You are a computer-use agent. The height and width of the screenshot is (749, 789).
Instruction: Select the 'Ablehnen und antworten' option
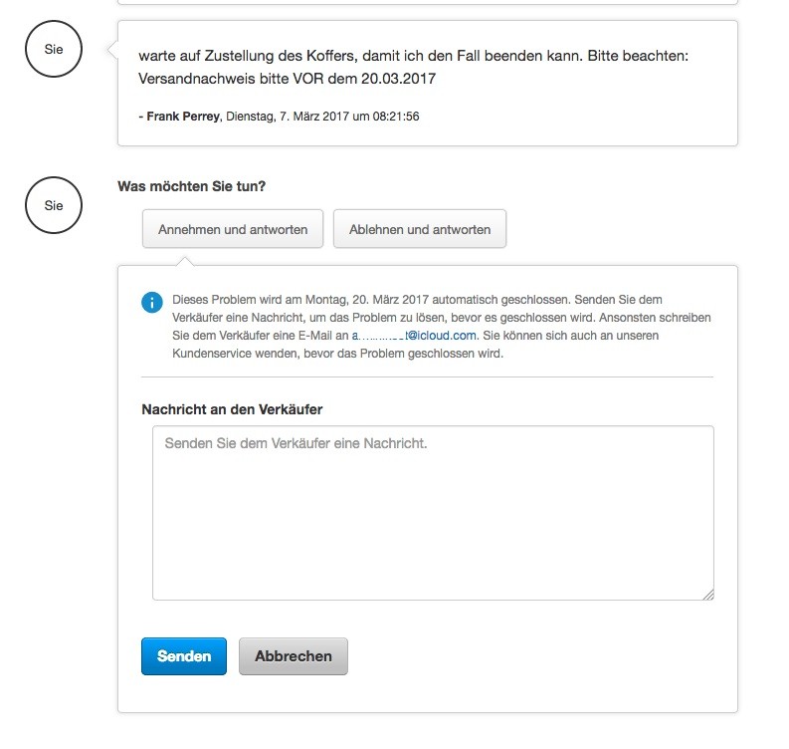click(x=420, y=229)
